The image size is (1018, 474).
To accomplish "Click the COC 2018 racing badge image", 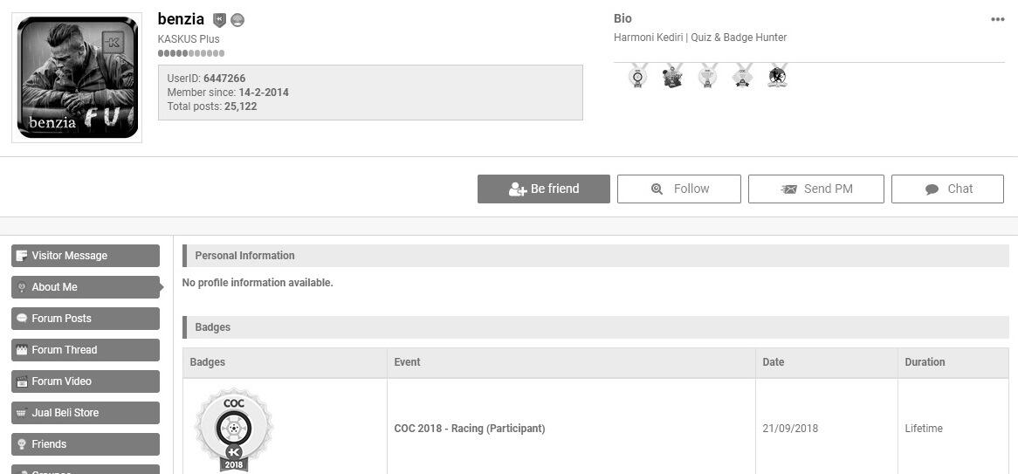I will pos(233,429).
